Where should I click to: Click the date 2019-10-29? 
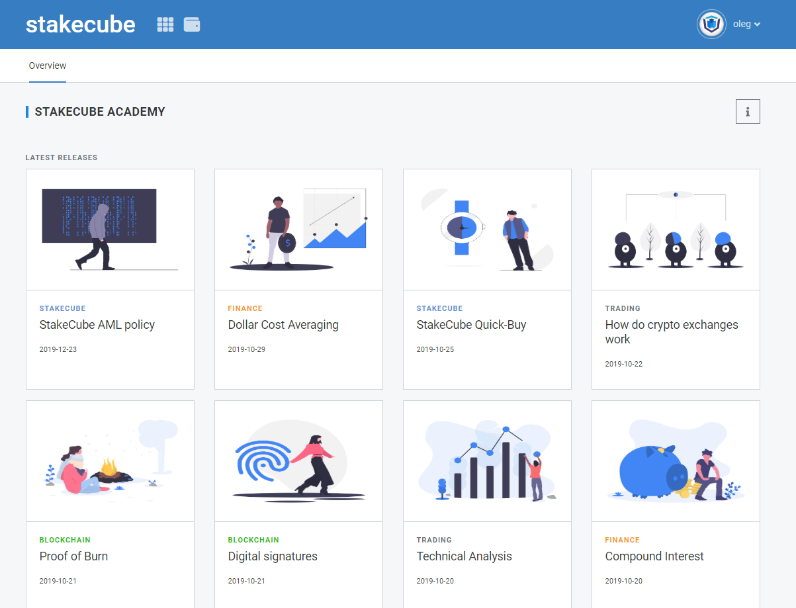pos(247,349)
